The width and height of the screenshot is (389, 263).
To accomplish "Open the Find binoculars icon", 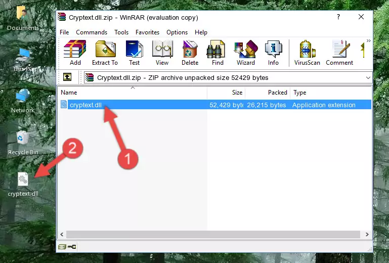I will [218, 53].
